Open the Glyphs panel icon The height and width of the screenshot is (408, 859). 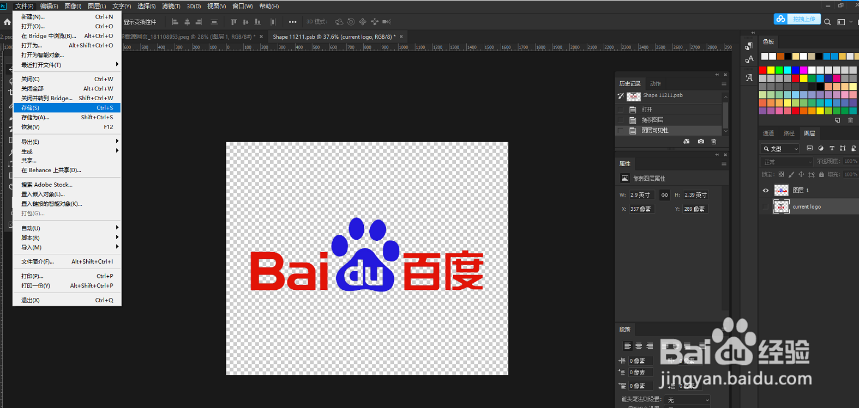pos(749,77)
